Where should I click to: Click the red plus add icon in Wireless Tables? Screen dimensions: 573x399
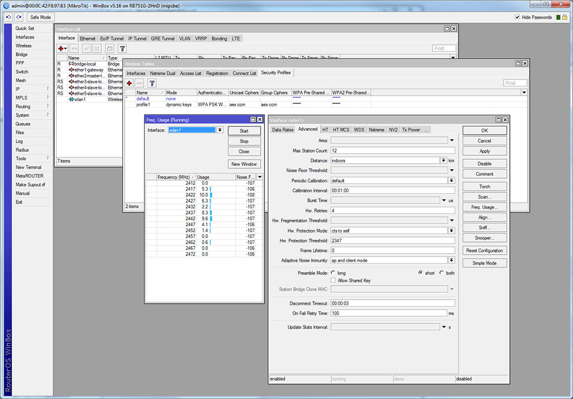tap(129, 83)
